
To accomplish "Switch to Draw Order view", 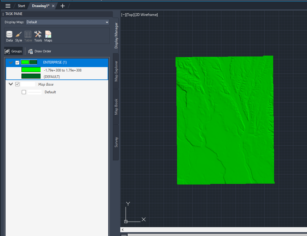I will tap(39, 51).
